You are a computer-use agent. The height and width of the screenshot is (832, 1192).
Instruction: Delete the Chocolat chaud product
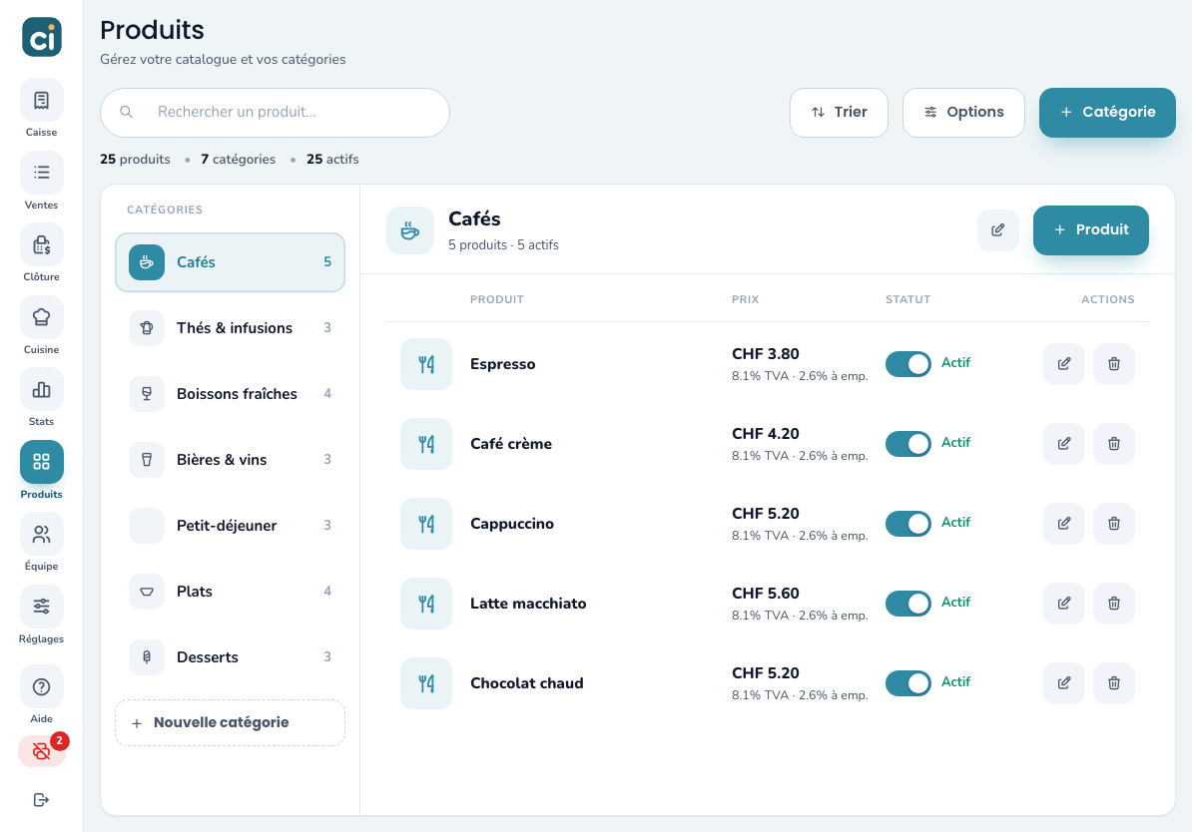point(1114,683)
